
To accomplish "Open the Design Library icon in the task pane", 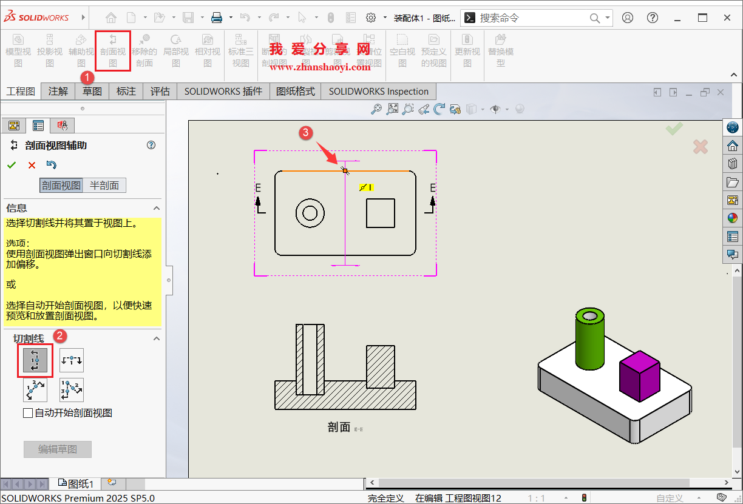I will (x=733, y=164).
